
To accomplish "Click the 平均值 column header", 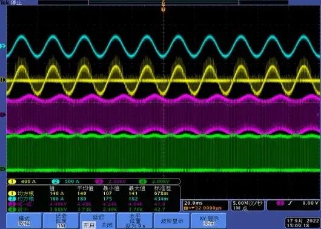I will 85,188.
